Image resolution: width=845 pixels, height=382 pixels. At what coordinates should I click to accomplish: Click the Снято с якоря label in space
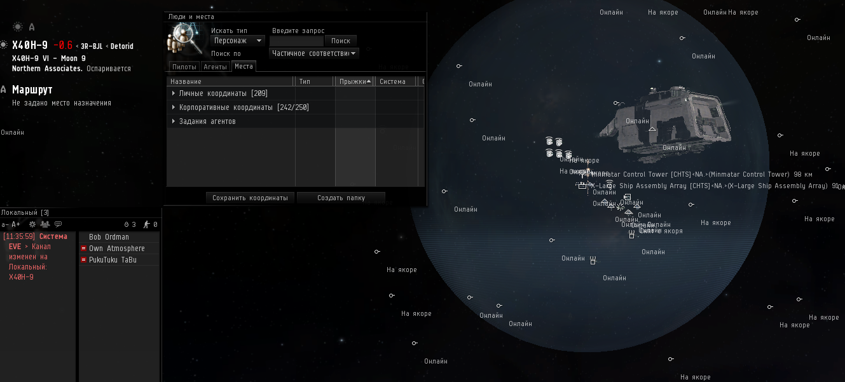(x=661, y=231)
